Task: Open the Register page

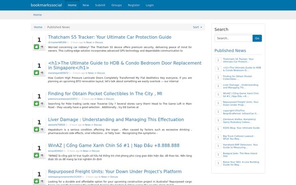Action: 134,5
